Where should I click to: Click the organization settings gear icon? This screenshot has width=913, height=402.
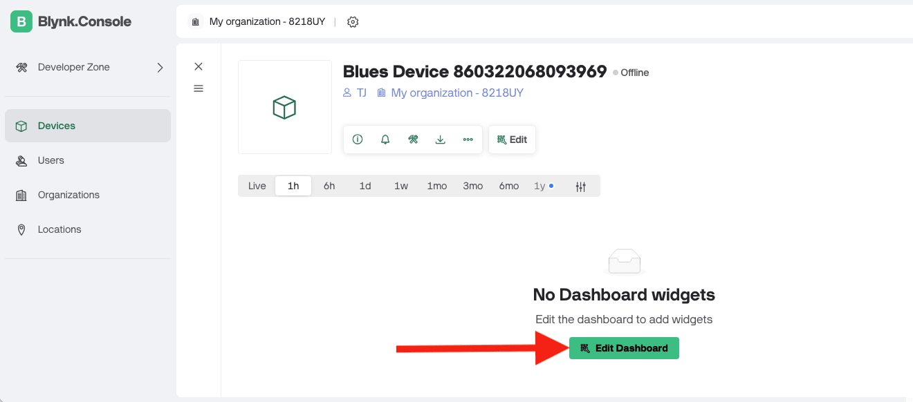(x=353, y=22)
